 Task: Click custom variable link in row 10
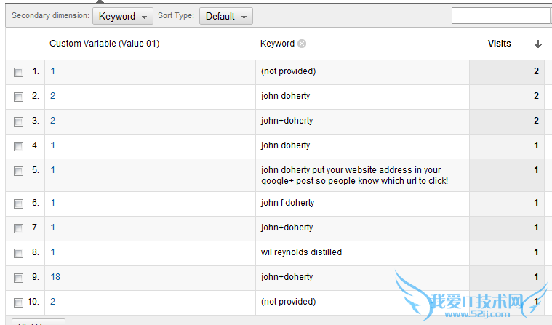pos(53,302)
